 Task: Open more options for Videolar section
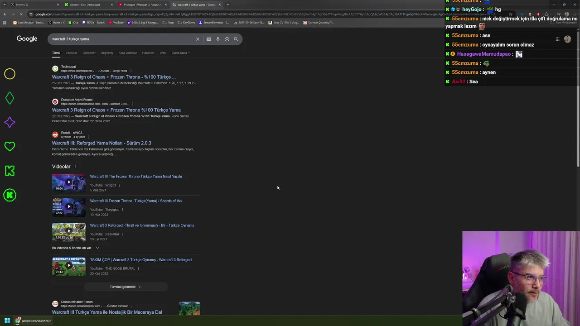[x=75, y=167]
